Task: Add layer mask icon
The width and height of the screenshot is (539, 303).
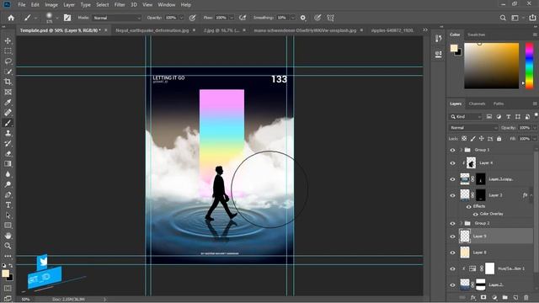Action: pos(483,297)
